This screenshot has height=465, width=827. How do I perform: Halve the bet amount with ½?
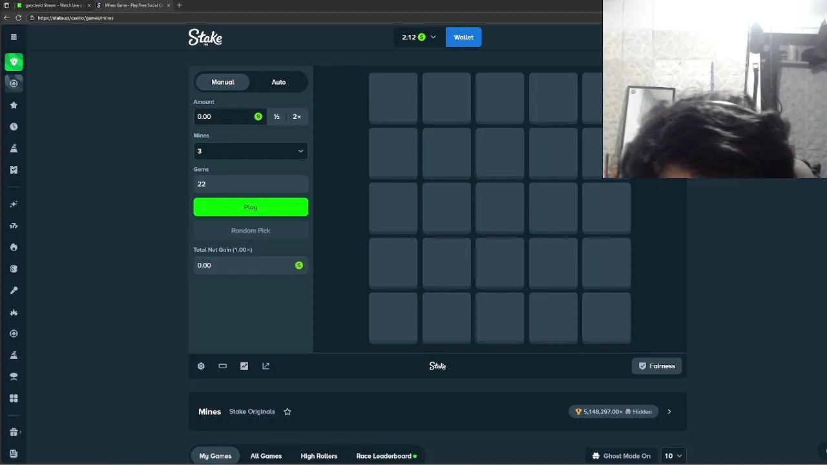point(277,117)
